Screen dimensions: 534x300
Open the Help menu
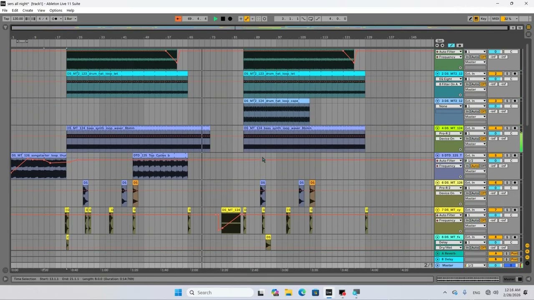pos(70,10)
